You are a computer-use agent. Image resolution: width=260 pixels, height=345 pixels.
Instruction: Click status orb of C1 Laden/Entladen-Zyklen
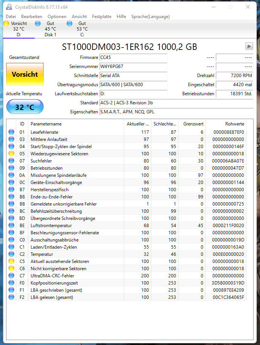click(x=11, y=247)
